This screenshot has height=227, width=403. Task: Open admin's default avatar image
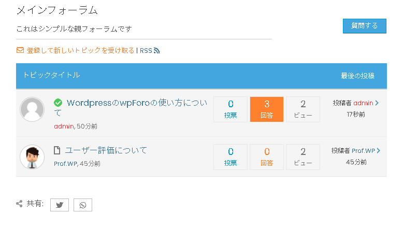[x=32, y=109]
